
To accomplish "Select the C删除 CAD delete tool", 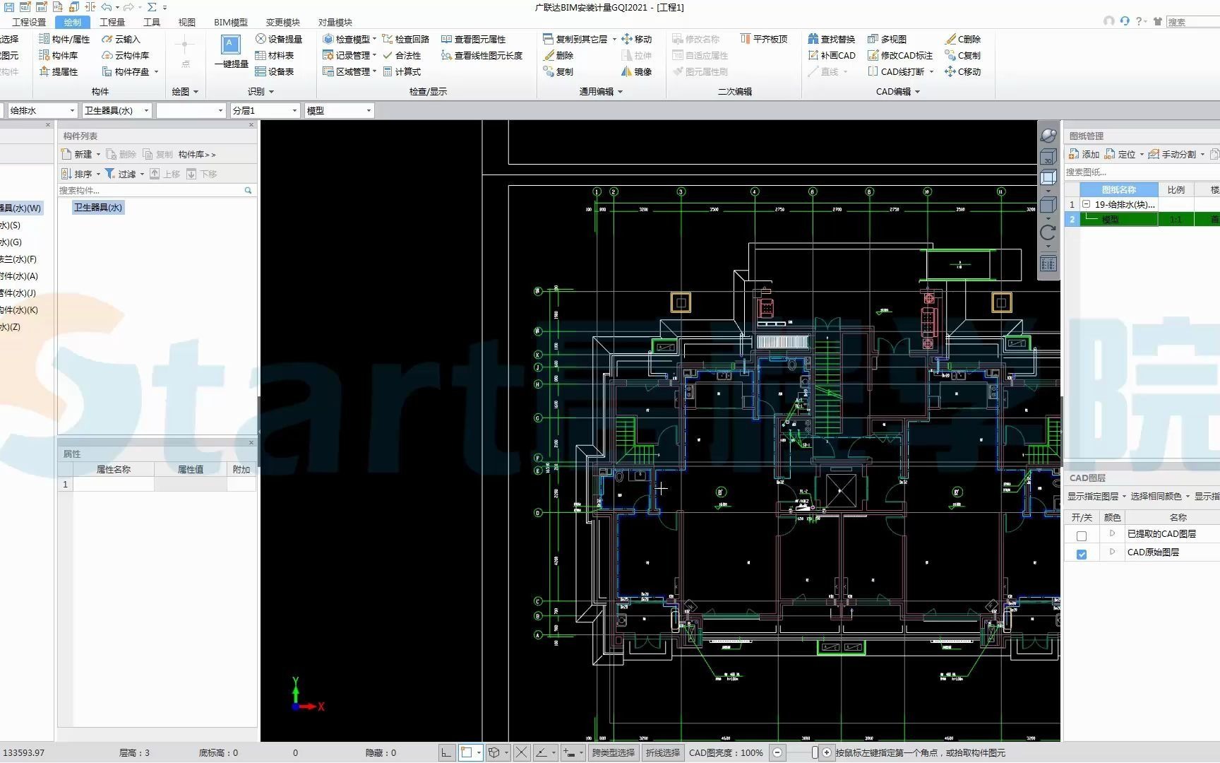I will pos(962,39).
